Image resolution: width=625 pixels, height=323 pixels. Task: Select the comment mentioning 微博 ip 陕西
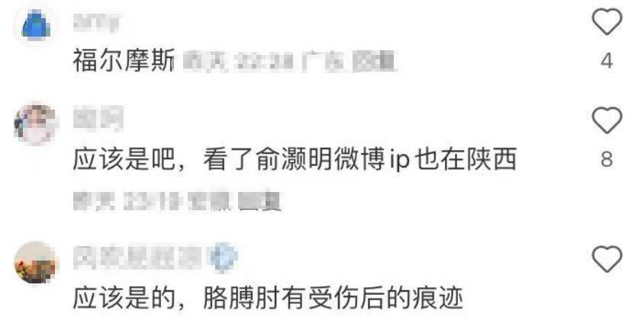[295, 160]
